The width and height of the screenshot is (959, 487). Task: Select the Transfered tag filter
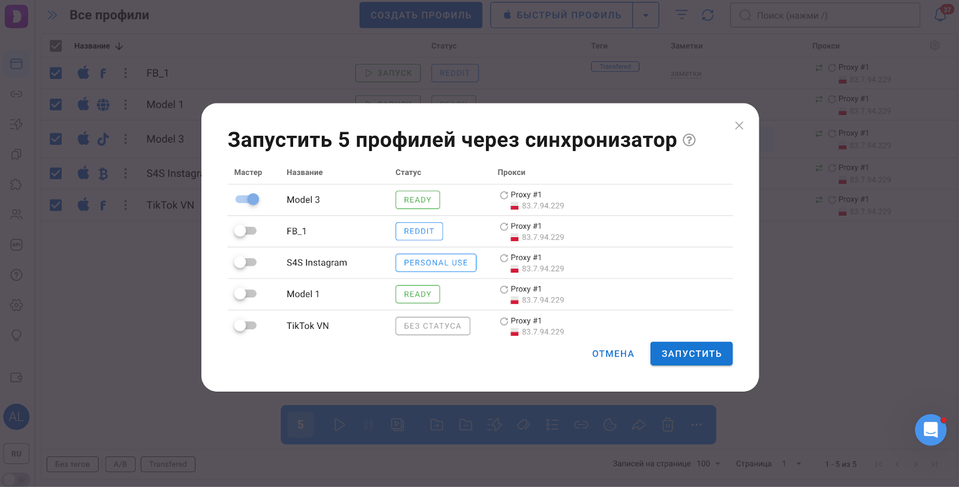point(168,464)
